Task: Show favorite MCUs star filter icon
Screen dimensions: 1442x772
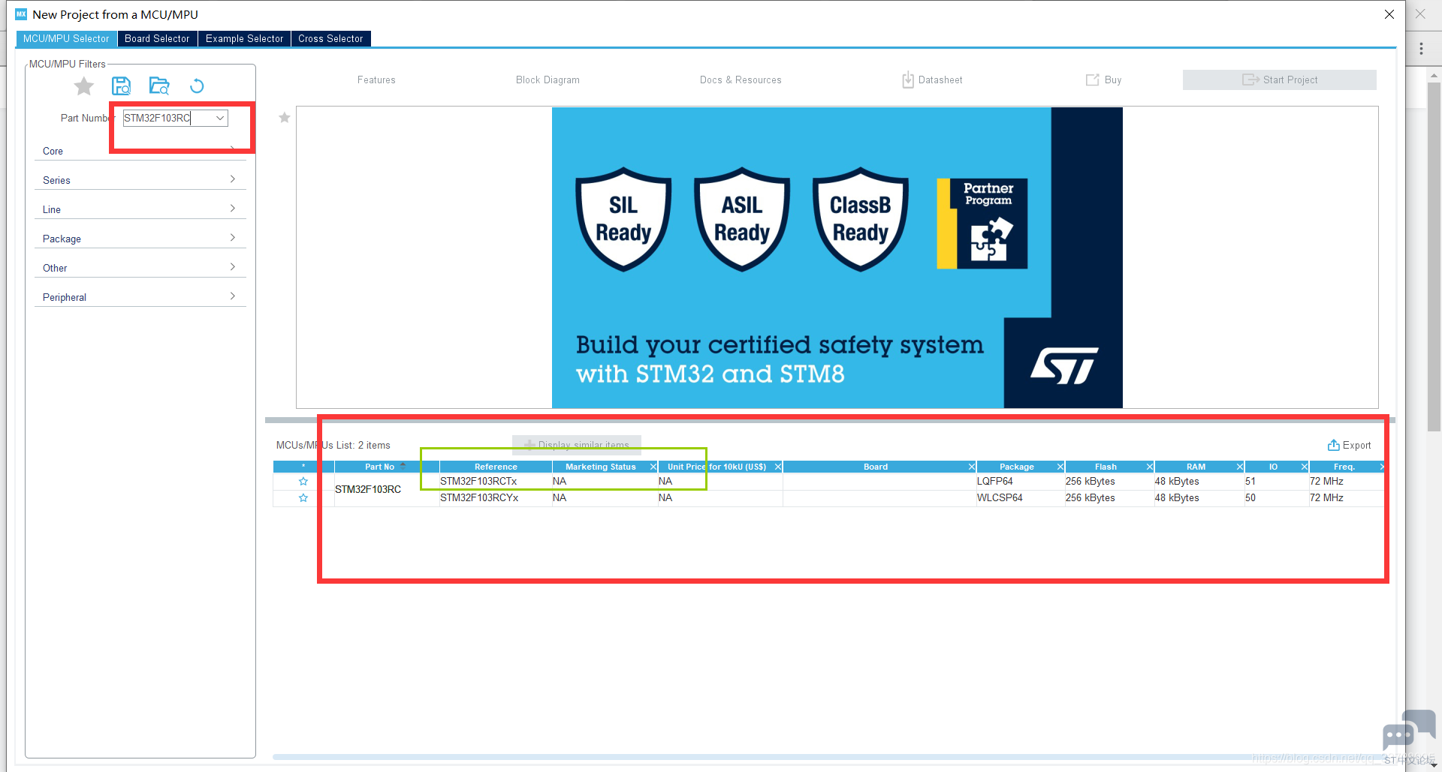Action: tap(84, 86)
